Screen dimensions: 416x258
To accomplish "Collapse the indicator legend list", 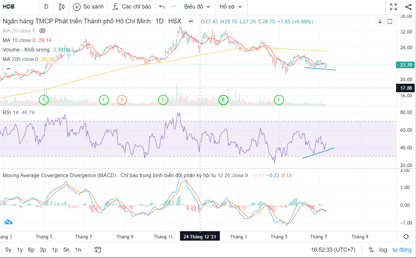I will (x=9, y=69).
